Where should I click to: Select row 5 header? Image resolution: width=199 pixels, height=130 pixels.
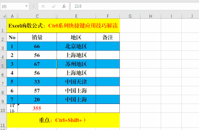[x=3, y=64]
